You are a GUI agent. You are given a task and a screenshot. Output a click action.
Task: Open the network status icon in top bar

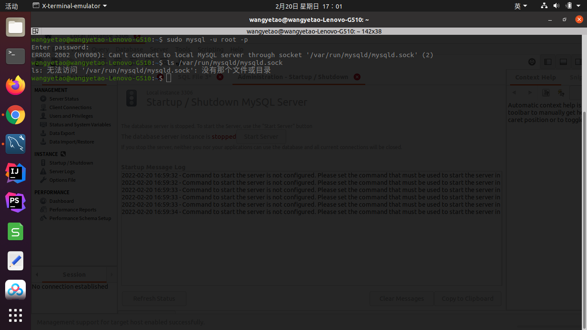point(544,6)
